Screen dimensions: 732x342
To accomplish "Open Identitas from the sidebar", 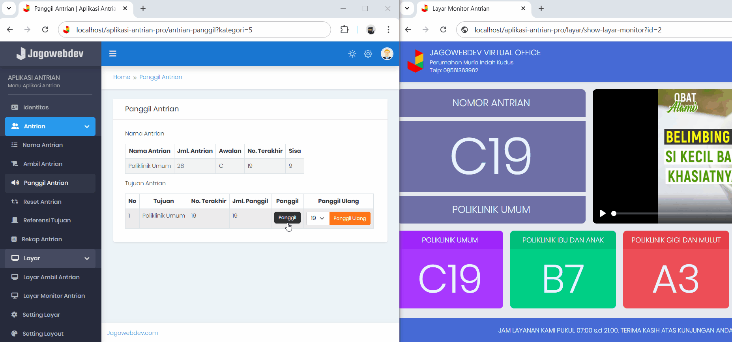I will [50, 107].
